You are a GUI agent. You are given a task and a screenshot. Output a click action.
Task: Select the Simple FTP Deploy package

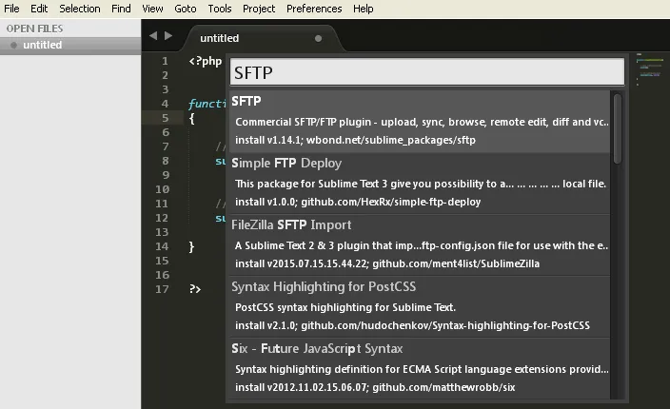[420, 184]
